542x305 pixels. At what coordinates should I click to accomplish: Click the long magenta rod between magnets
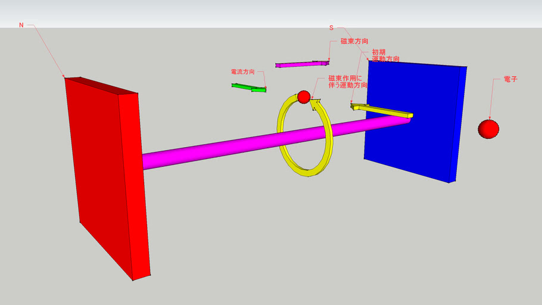pos(238,144)
